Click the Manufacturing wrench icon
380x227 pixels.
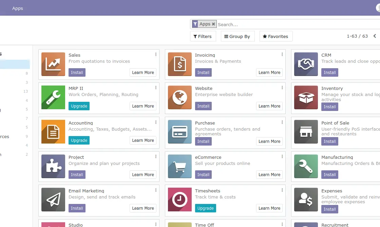click(306, 166)
